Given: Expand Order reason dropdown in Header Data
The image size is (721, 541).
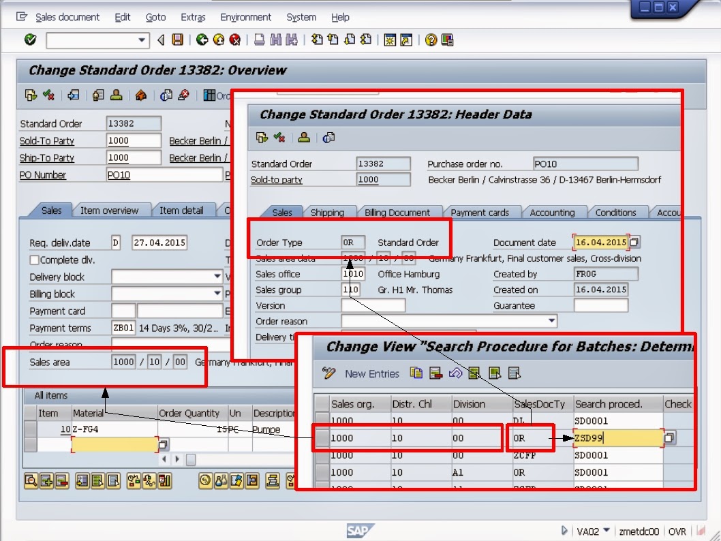Looking at the screenshot, I should [551, 321].
